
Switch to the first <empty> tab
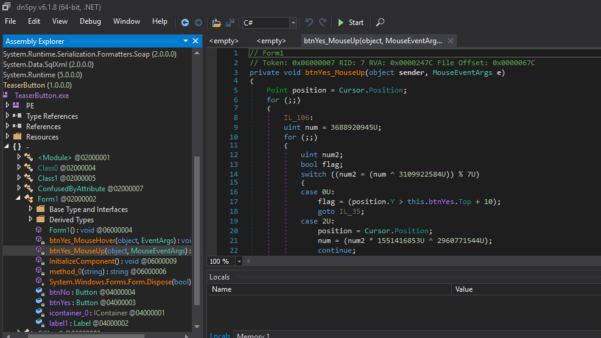coord(223,41)
